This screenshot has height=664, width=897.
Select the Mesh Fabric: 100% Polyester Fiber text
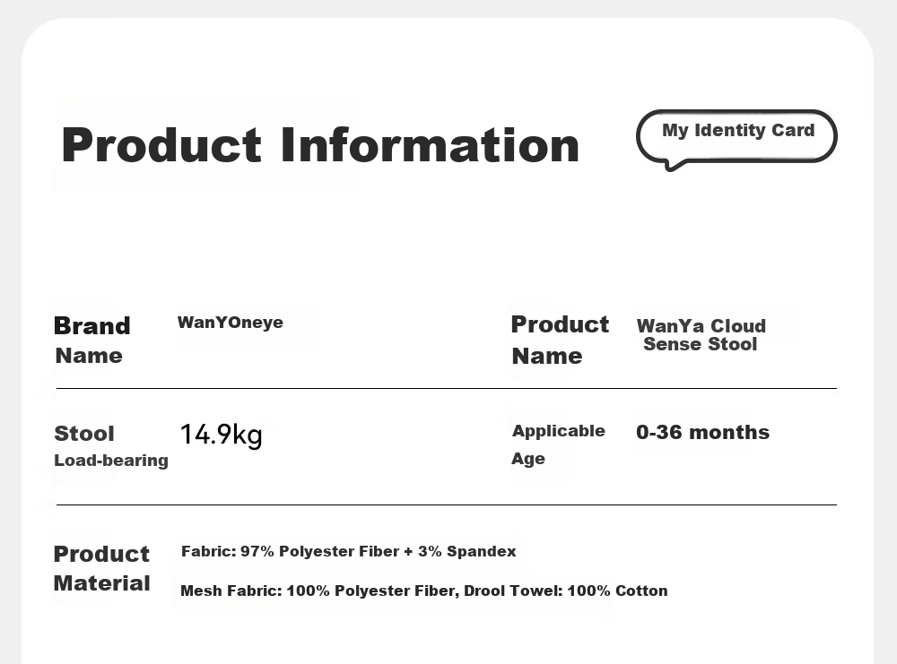pyautogui.click(x=320, y=591)
